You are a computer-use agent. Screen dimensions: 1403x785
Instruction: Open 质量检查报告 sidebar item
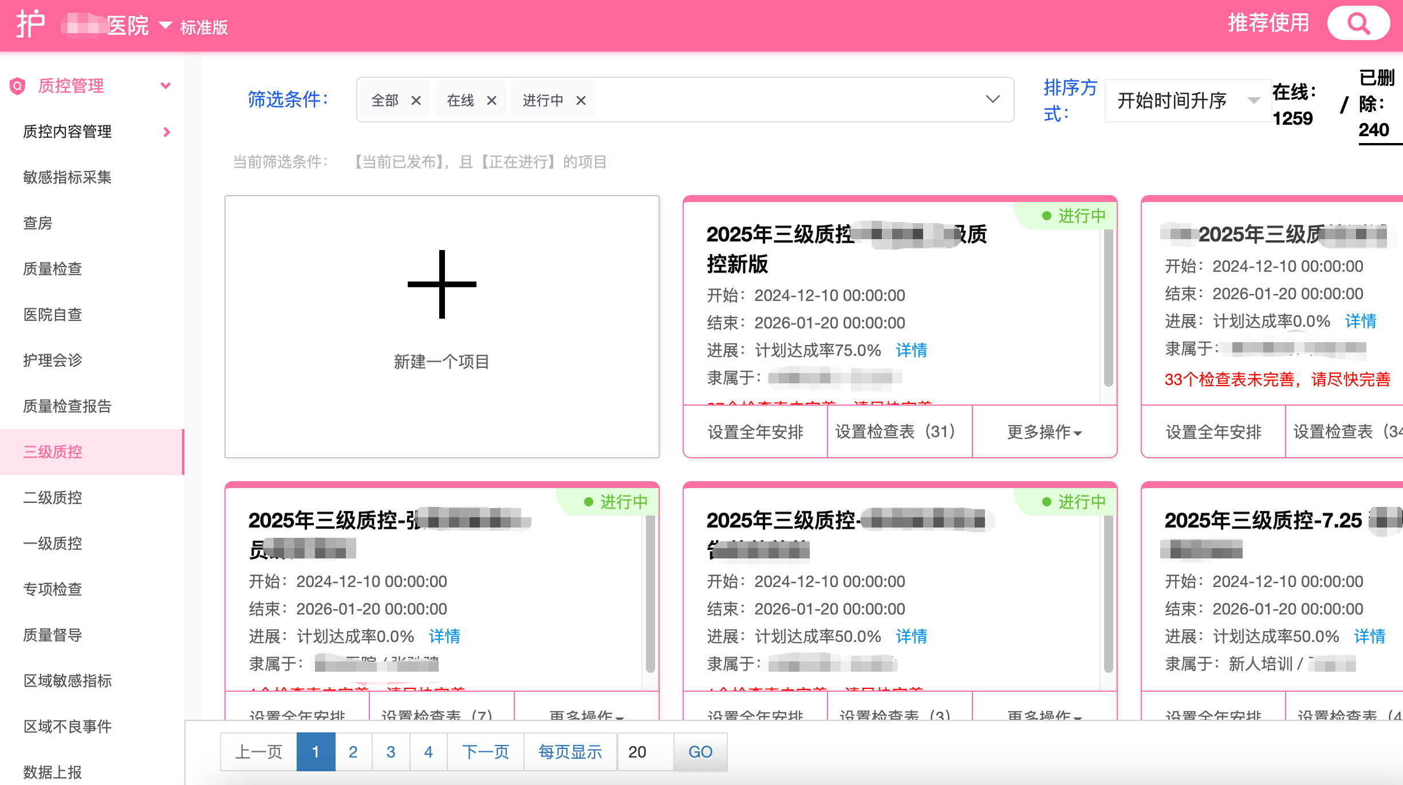(67, 406)
